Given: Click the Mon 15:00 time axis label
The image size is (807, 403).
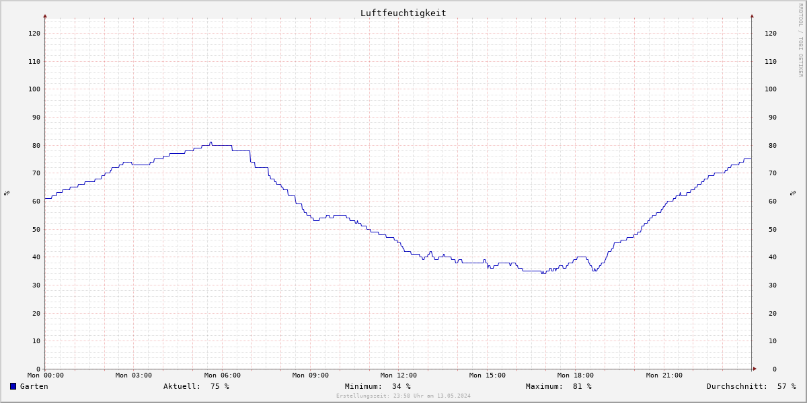Looking at the screenshot, I should pos(487,375).
